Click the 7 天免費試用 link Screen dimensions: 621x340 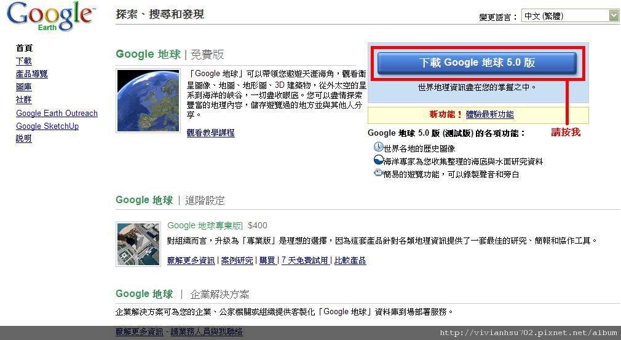pos(305,261)
